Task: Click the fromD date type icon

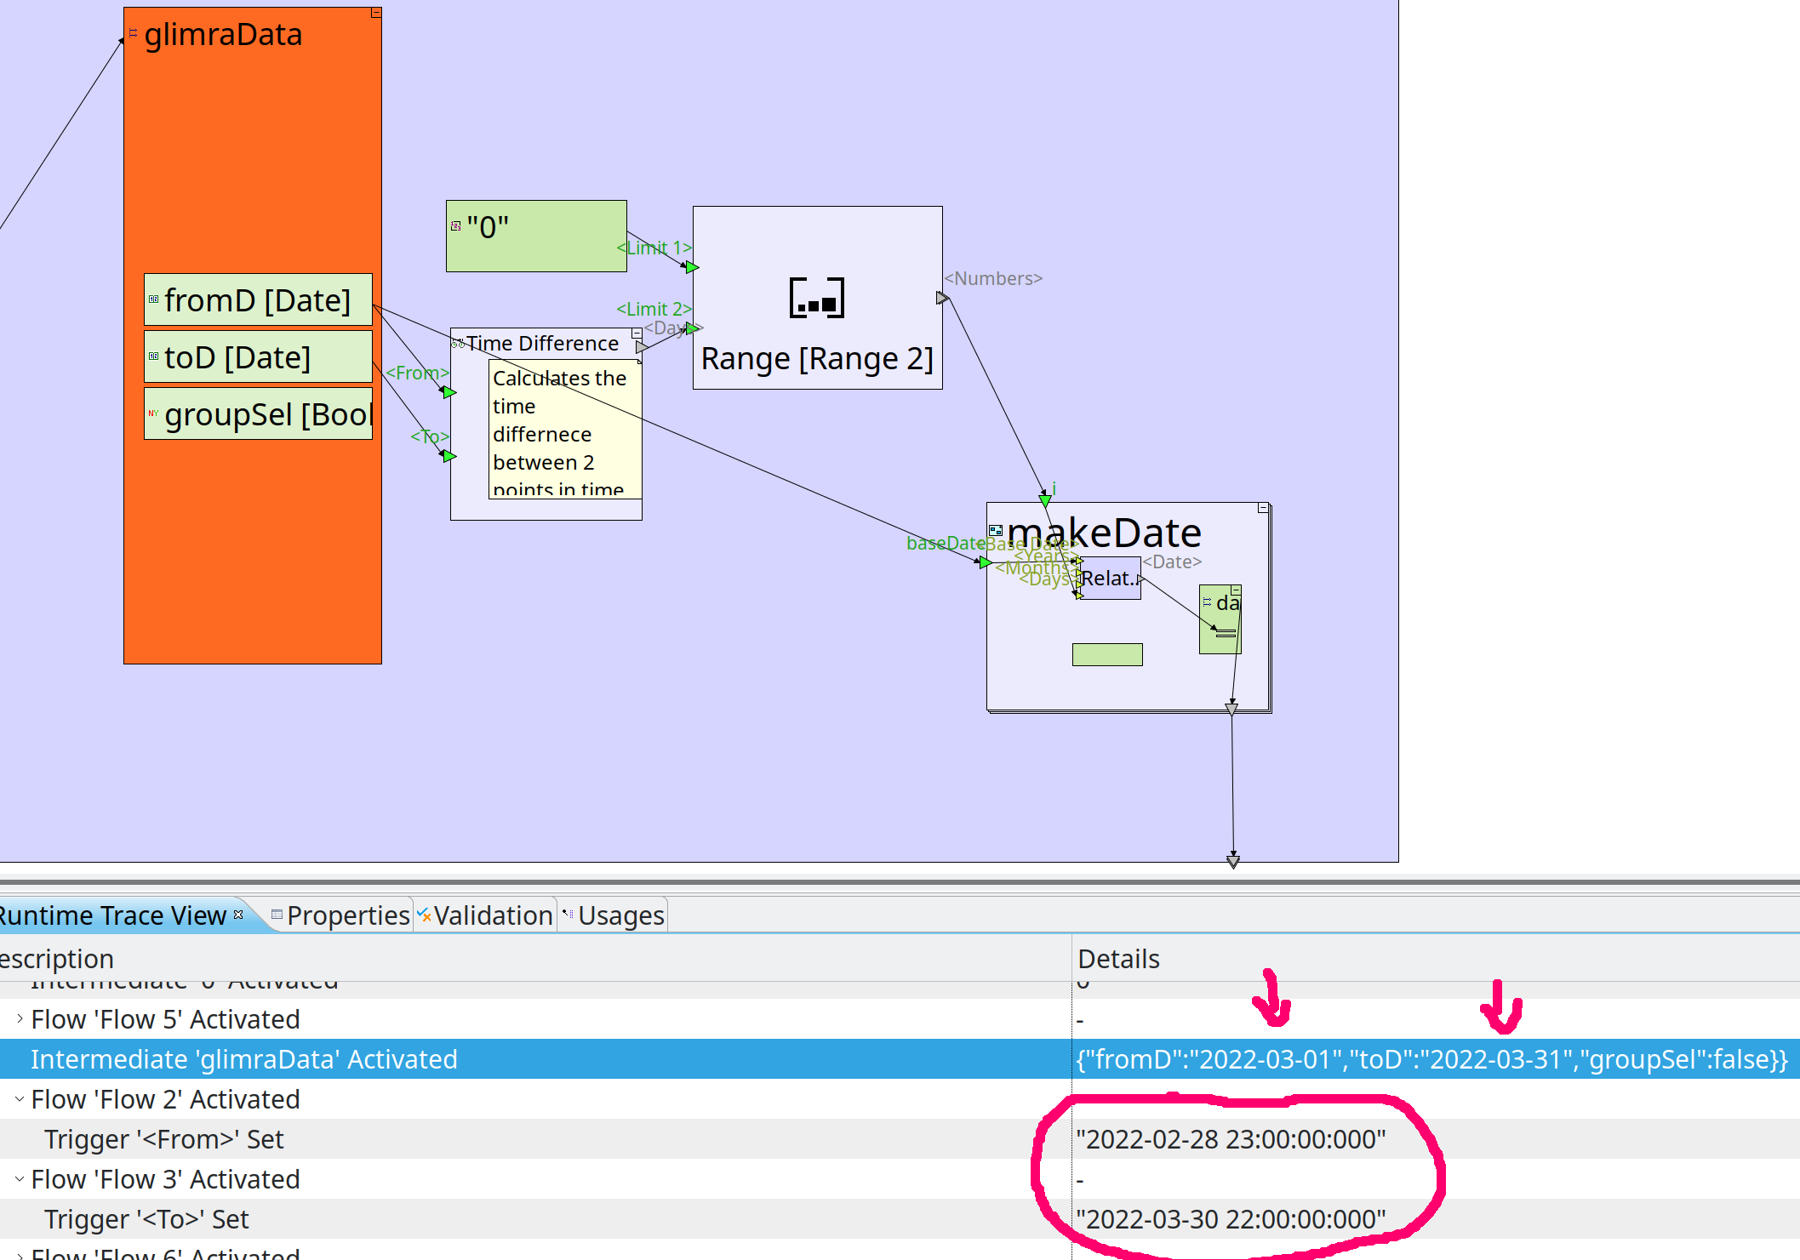Action: tap(154, 299)
